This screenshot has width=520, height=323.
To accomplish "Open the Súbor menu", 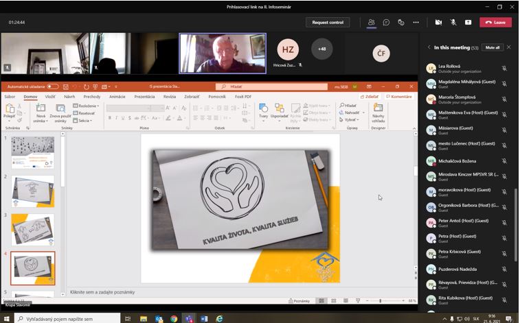I will pos(10,97).
